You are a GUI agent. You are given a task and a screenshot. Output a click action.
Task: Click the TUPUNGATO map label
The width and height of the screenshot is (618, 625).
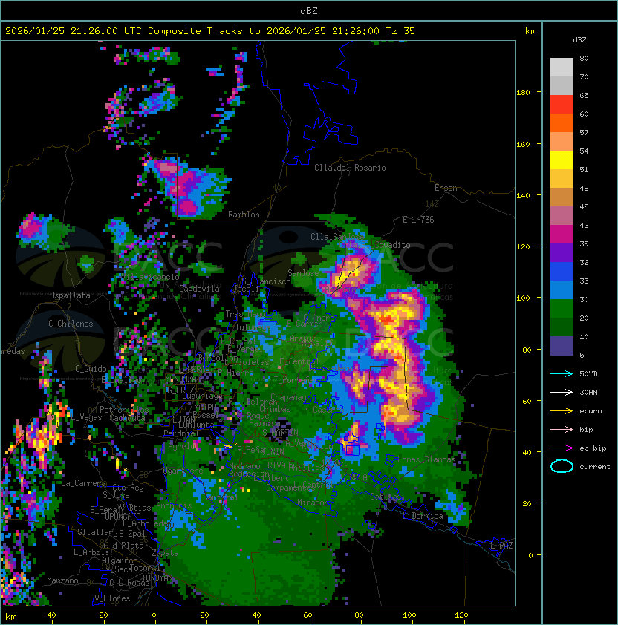click(120, 516)
